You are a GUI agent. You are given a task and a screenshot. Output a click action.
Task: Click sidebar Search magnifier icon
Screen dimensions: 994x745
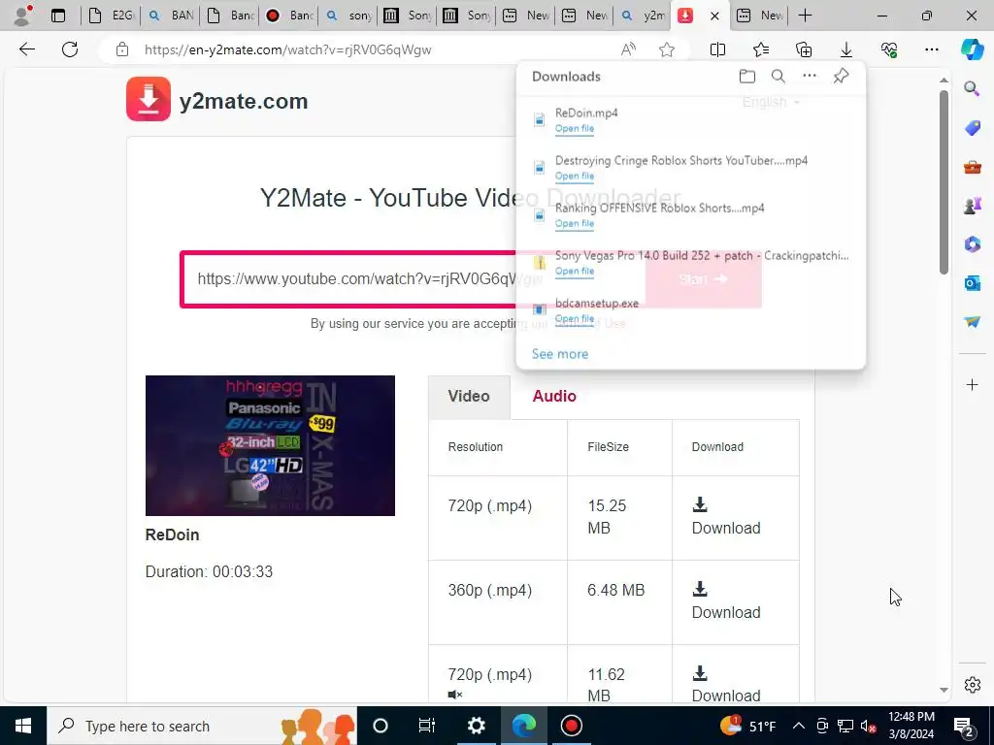click(972, 88)
